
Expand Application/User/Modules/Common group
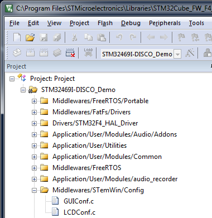34,157
